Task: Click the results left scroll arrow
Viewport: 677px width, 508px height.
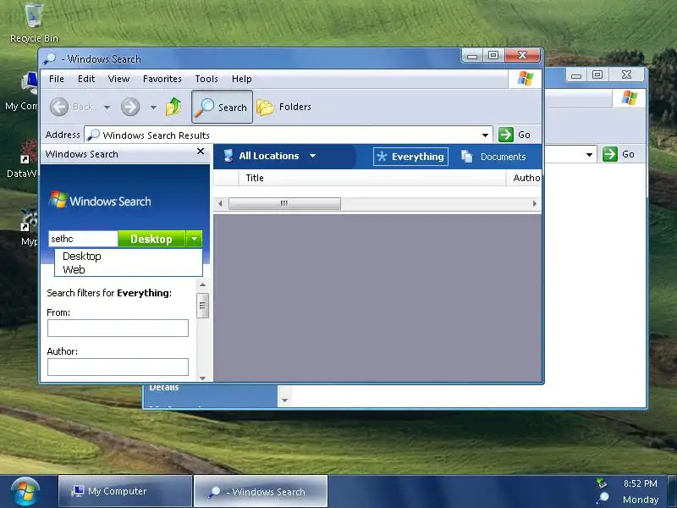Action: point(220,203)
